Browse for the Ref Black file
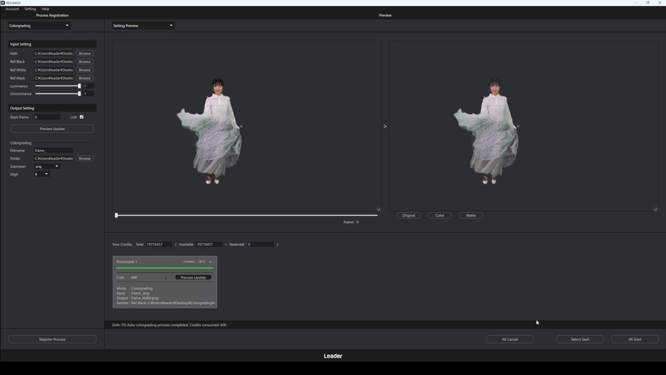Viewport: 666px width, 375px height. click(x=85, y=62)
